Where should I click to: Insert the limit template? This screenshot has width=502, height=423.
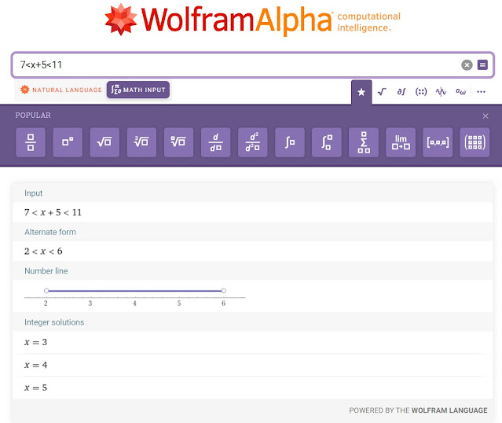(x=401, y=142)
